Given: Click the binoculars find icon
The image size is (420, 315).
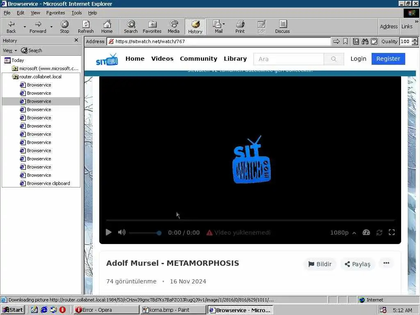Looking at the screenshot, I should pos(365,41).
